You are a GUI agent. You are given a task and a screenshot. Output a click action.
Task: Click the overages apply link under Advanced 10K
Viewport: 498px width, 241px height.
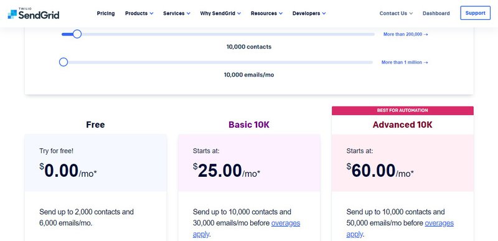[x=400, y=229]
